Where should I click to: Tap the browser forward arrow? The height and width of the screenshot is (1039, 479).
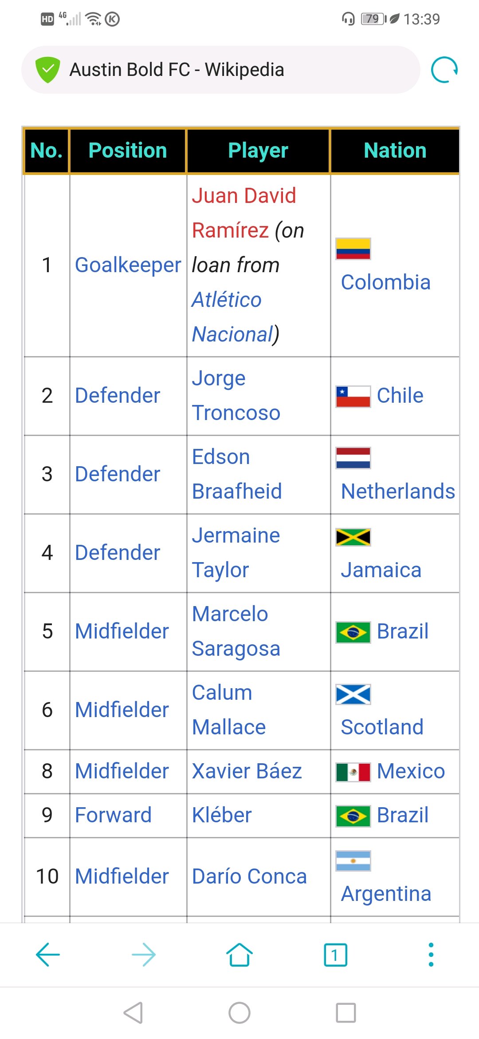pyautogui.click(x=144, y=954)
